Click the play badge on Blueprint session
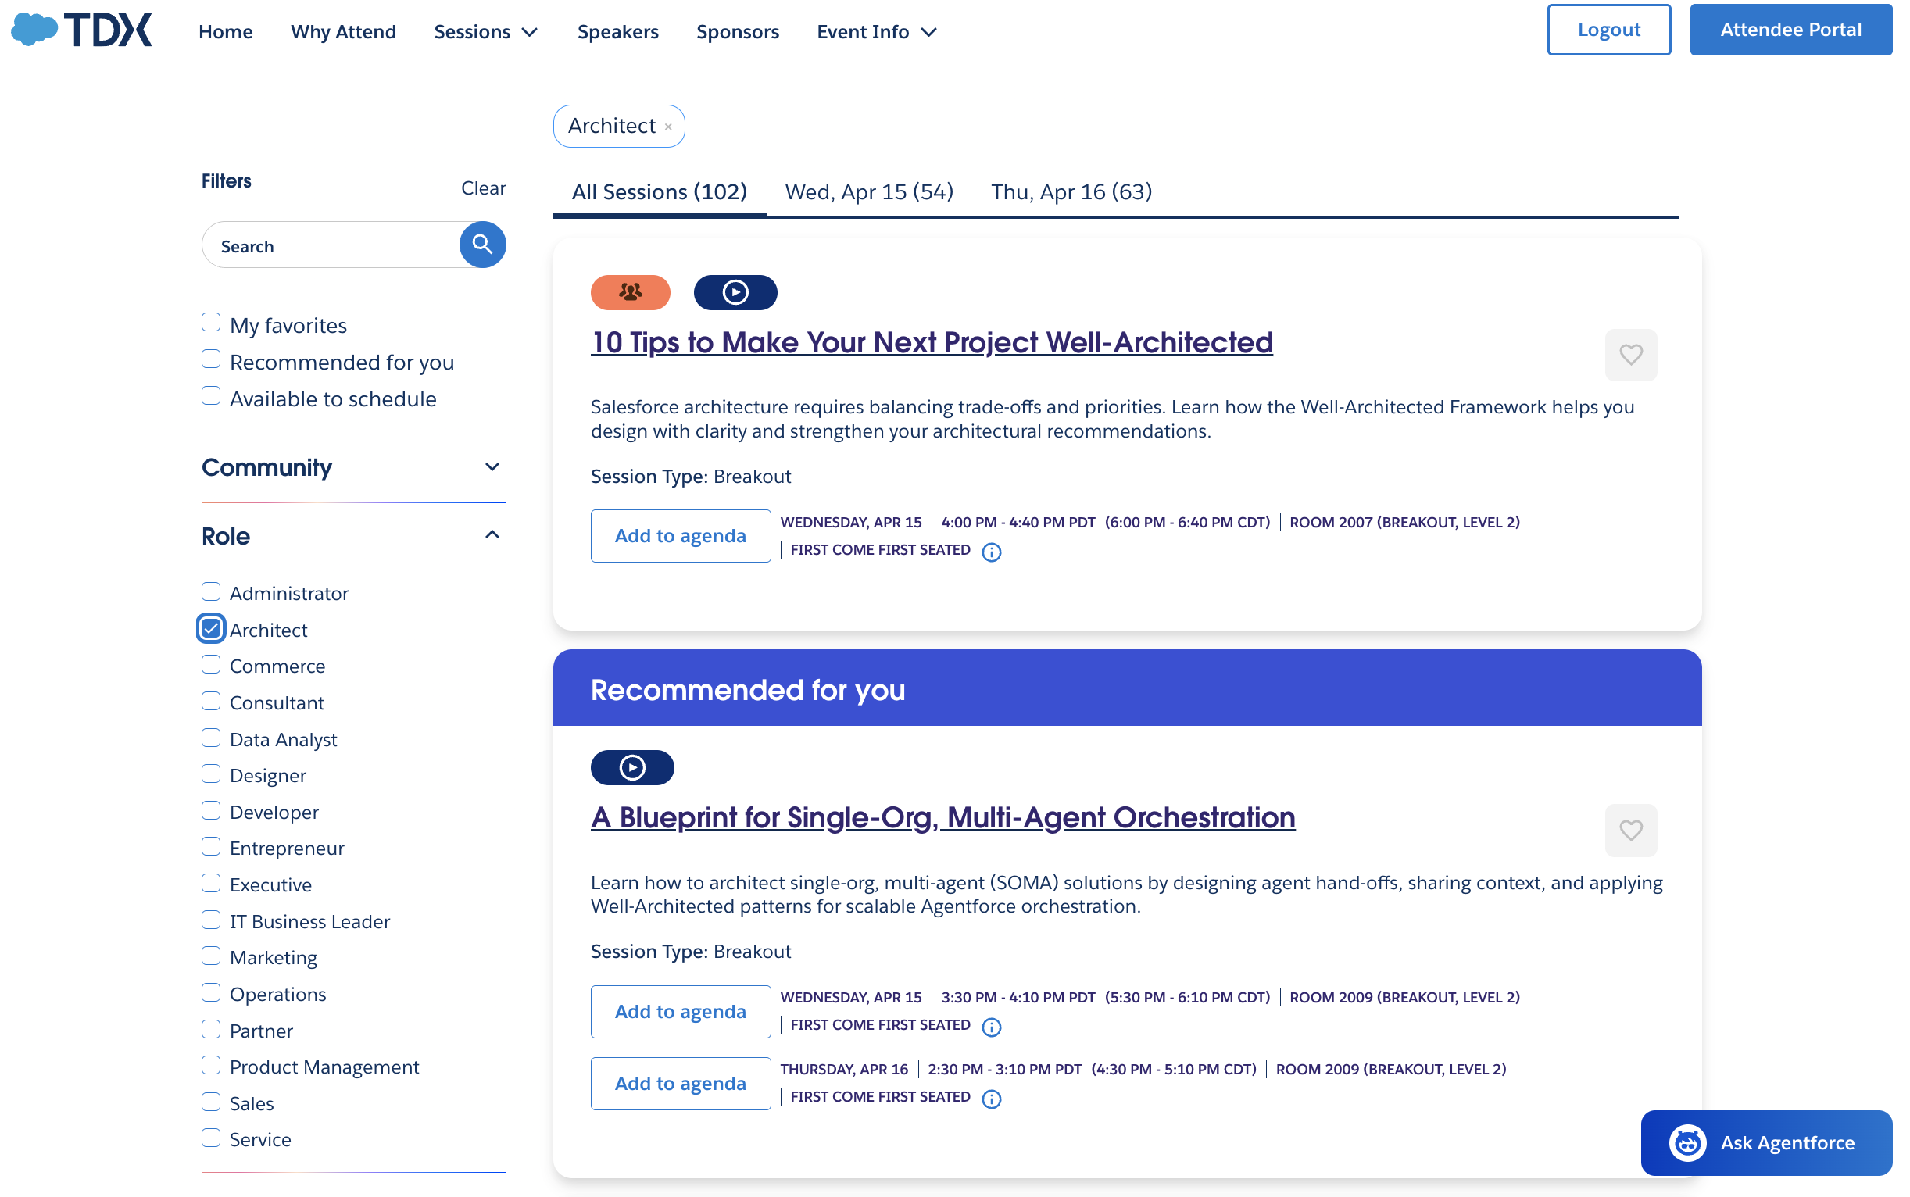 tap(631, 767)
